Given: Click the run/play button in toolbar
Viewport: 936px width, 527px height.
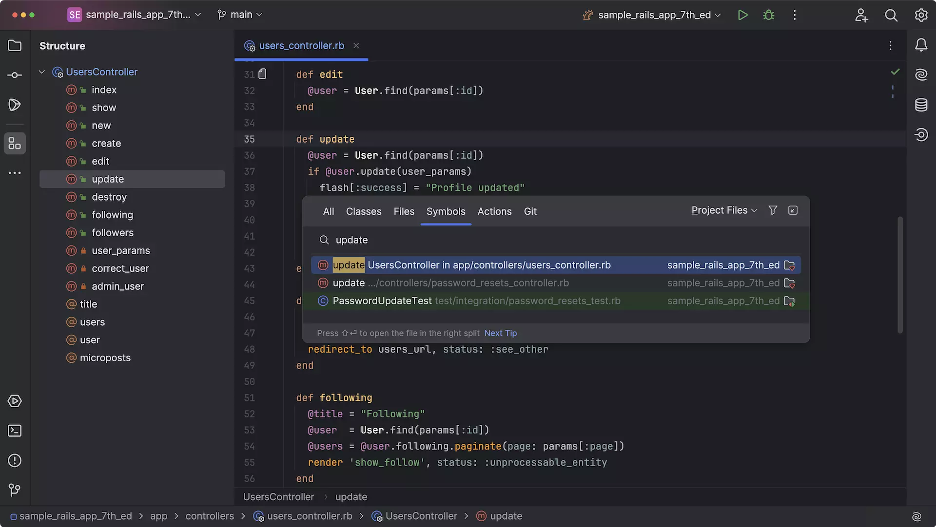Looking at the screenshot, I should click(743, 14).
